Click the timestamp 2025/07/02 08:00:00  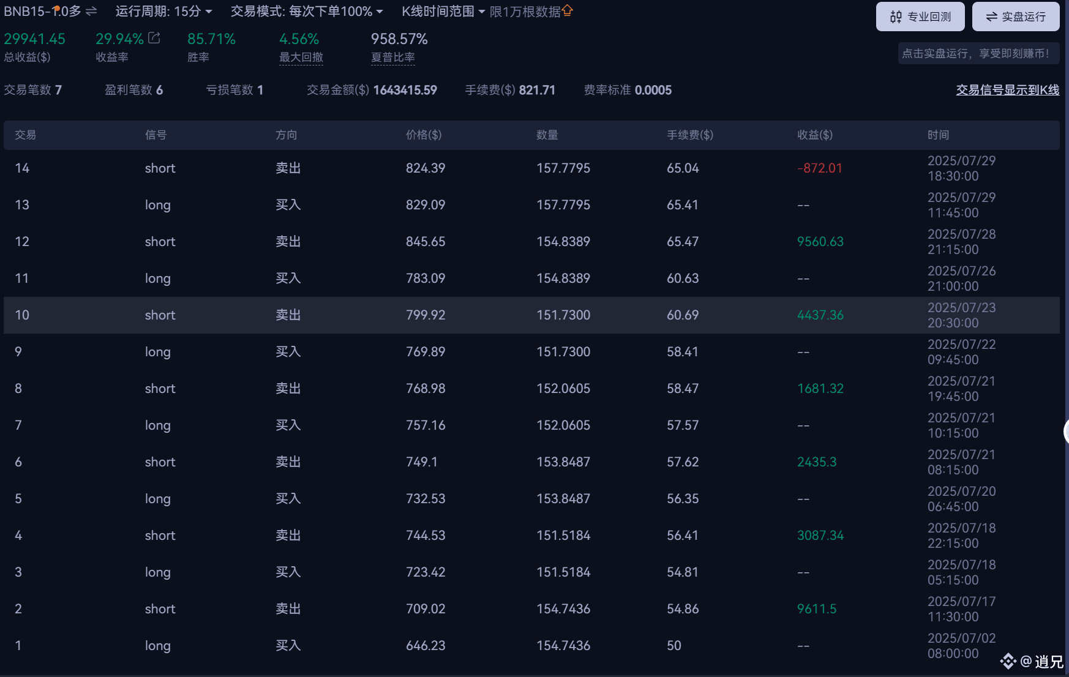click(962, 646)
